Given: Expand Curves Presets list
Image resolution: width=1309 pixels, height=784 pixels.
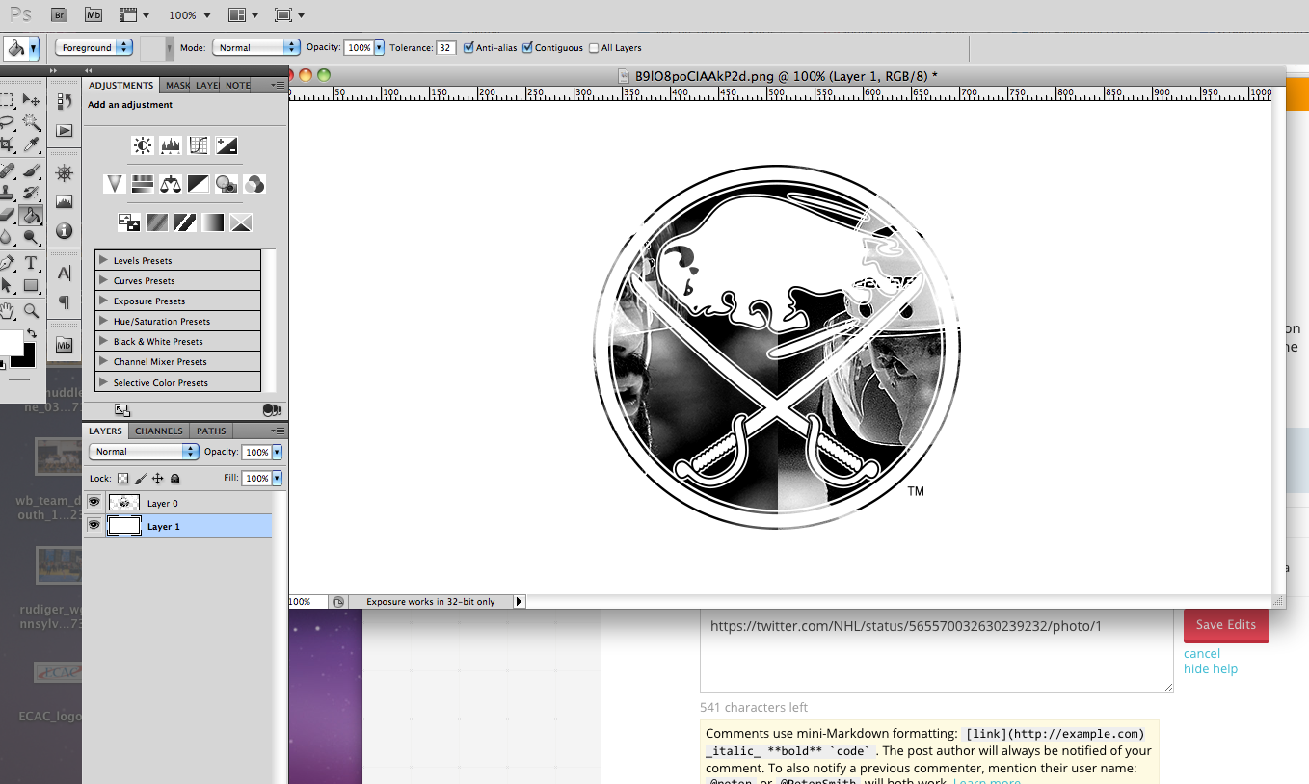Looking at the screenshot, I should (x=104, y=280).
